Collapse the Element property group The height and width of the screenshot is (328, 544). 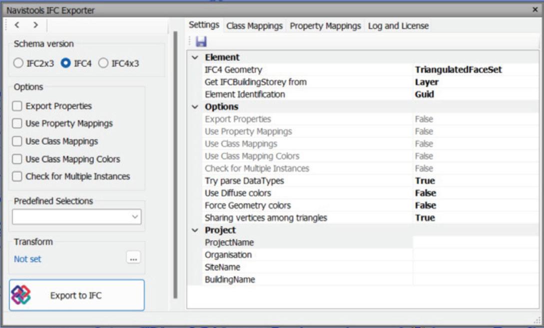[x=195, y=57]
